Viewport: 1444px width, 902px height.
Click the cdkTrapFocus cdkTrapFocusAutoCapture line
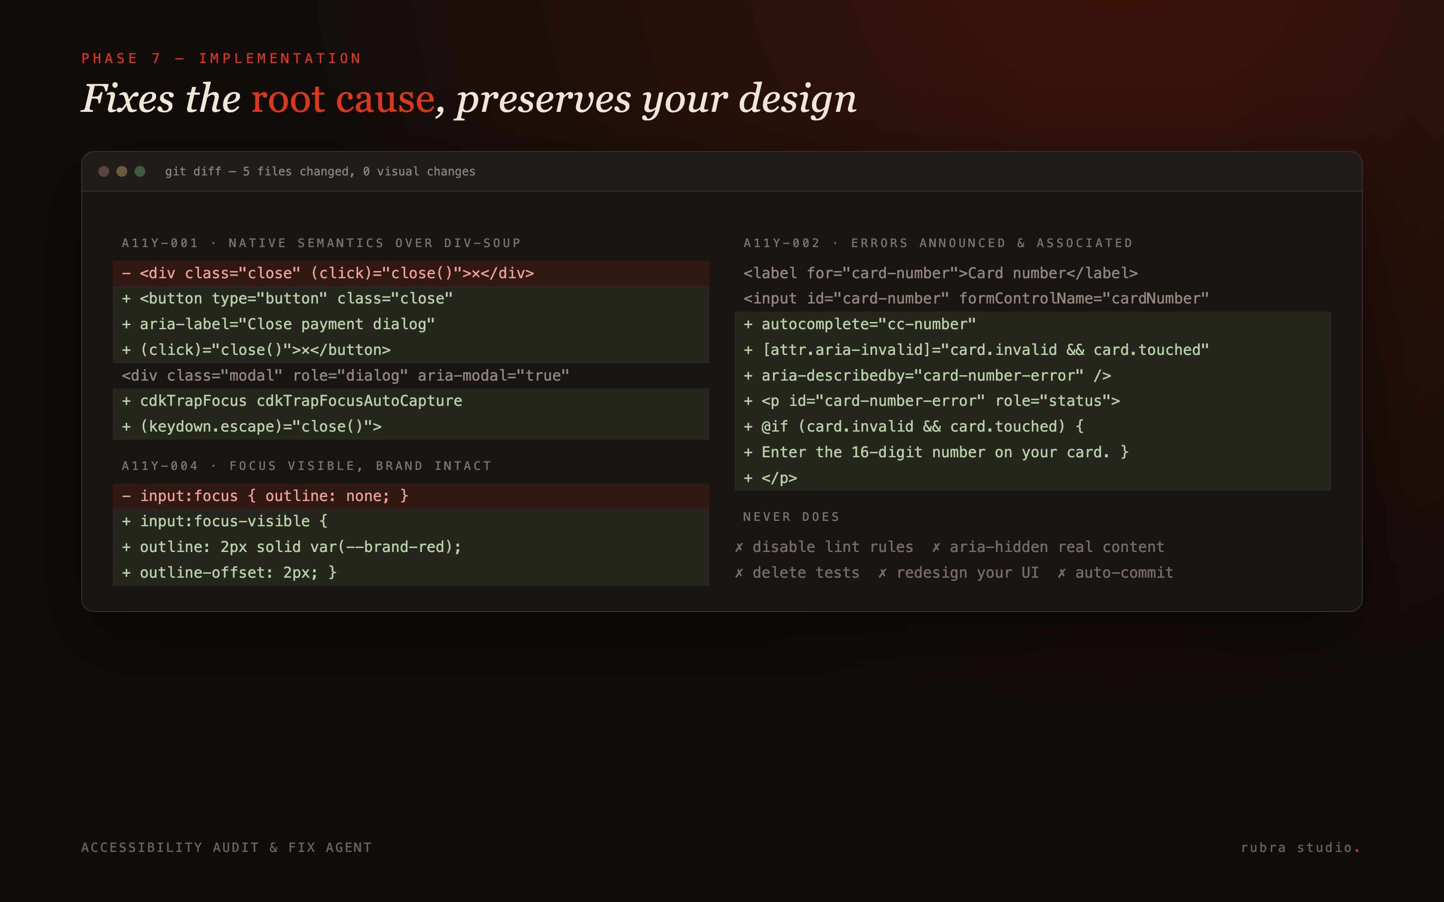411,401
